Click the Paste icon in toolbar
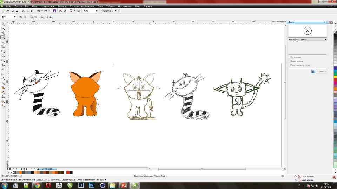337x189 pixels. (x=32, y=11)
